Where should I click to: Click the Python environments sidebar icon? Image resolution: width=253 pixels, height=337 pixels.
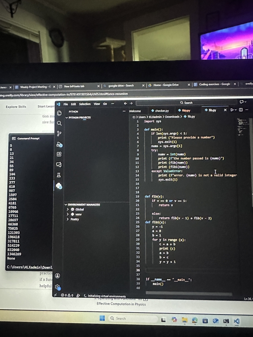tap(59, 185)
